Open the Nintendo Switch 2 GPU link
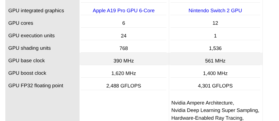This screenshot has height=121, width=279. pyautogui.click(x=215, y=11)
